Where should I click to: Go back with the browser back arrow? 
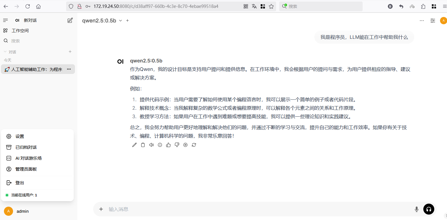[x=6, y=6]
